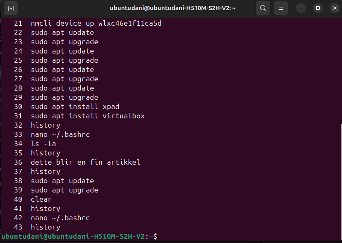Open a new terminal tab

11,8
